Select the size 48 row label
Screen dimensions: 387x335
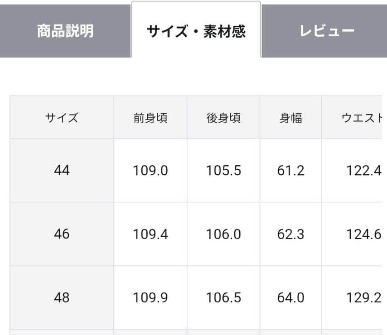[62, 297]
